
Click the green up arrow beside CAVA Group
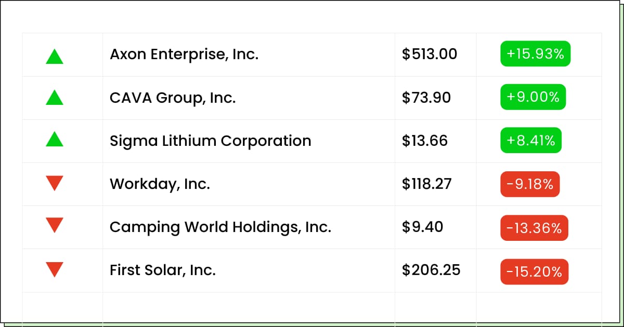(55, 97)
